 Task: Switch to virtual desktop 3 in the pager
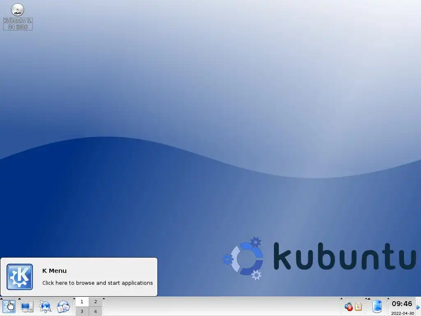[82, 311]
